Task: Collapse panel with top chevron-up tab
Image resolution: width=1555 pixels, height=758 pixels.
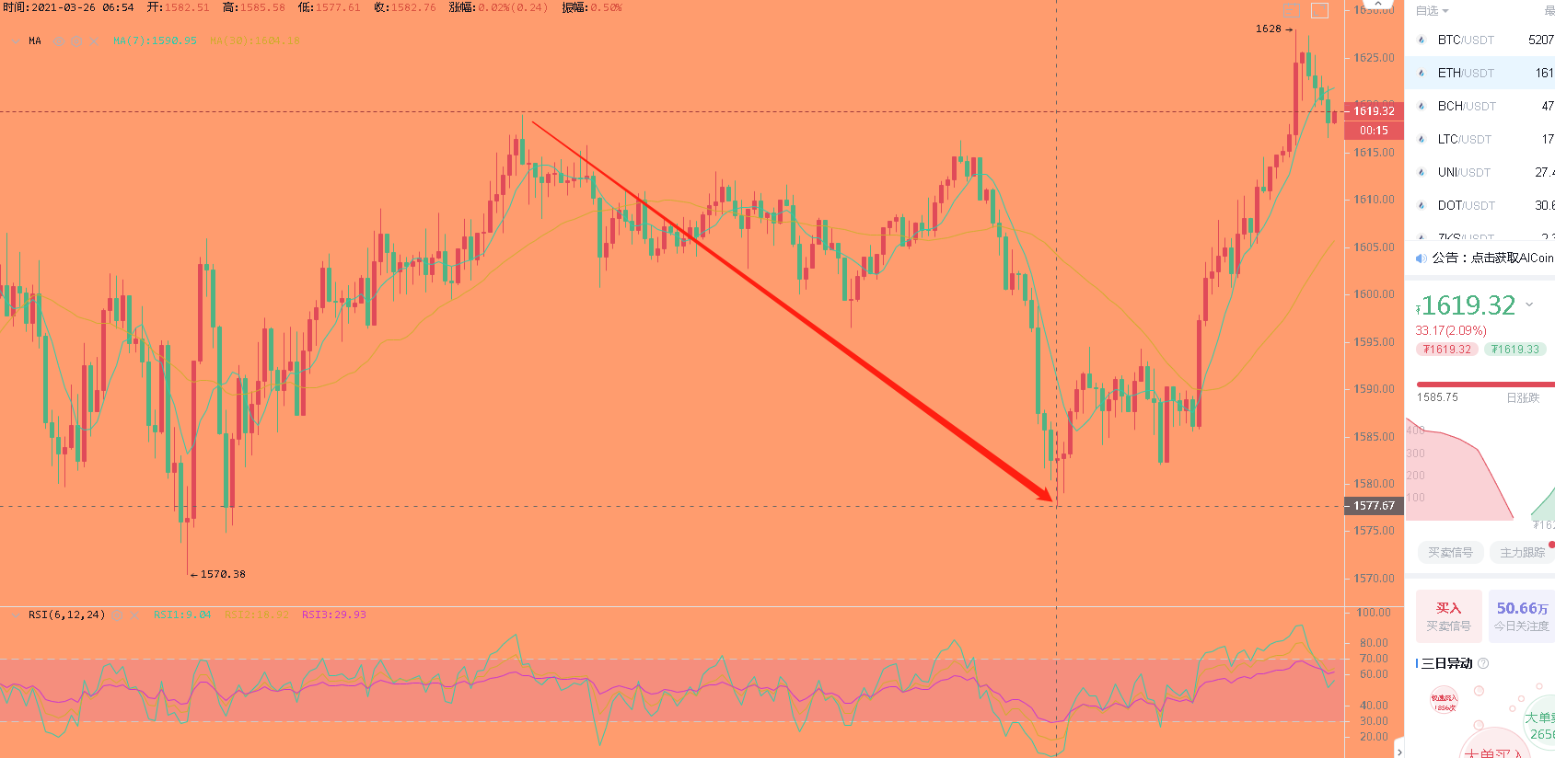Action: tap(1377, 4)
